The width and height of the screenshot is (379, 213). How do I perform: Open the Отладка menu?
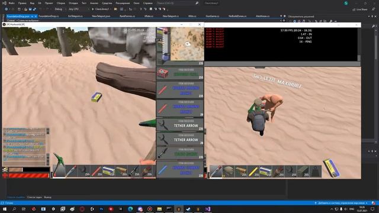(x=73, y=3)
